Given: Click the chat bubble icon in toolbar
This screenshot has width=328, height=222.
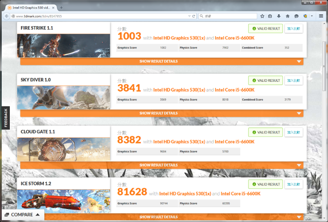Looking at the screenshot, I should coord(296,16).
